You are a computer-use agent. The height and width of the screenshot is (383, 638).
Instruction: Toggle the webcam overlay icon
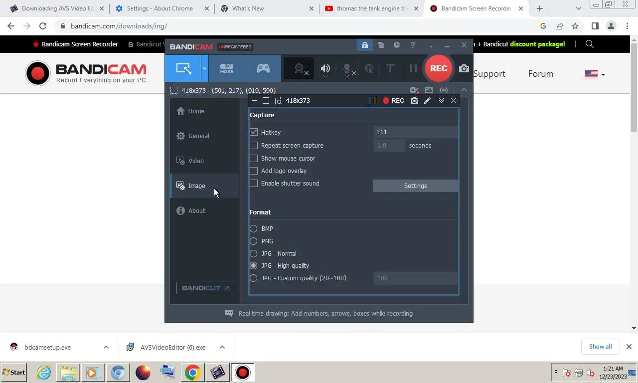click(300, 69)
